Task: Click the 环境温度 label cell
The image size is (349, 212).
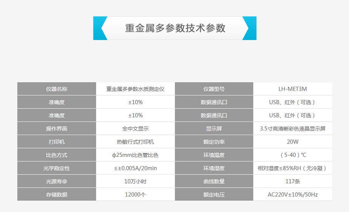Action: (214, 155)
